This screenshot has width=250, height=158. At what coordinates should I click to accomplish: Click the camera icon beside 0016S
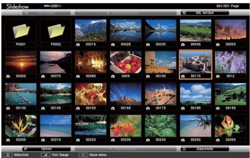[113, 108]
